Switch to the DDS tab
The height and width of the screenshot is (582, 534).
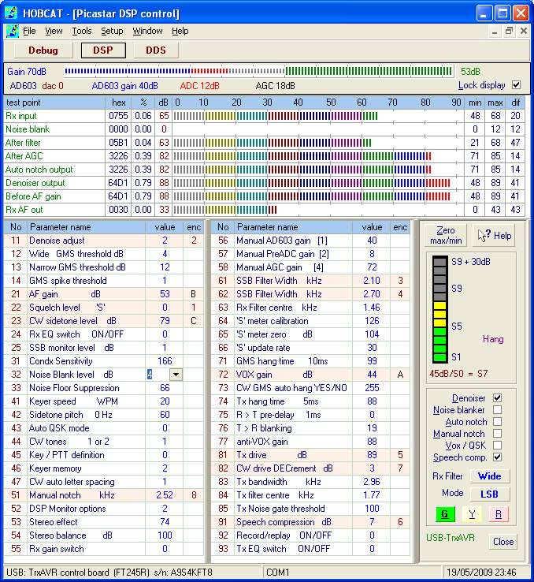(x=155, y=50)
